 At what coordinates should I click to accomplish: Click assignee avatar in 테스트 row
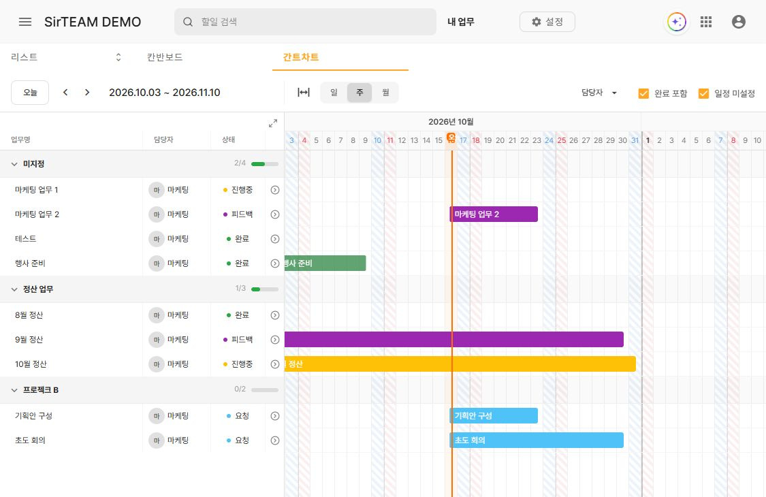click(157, 239)
